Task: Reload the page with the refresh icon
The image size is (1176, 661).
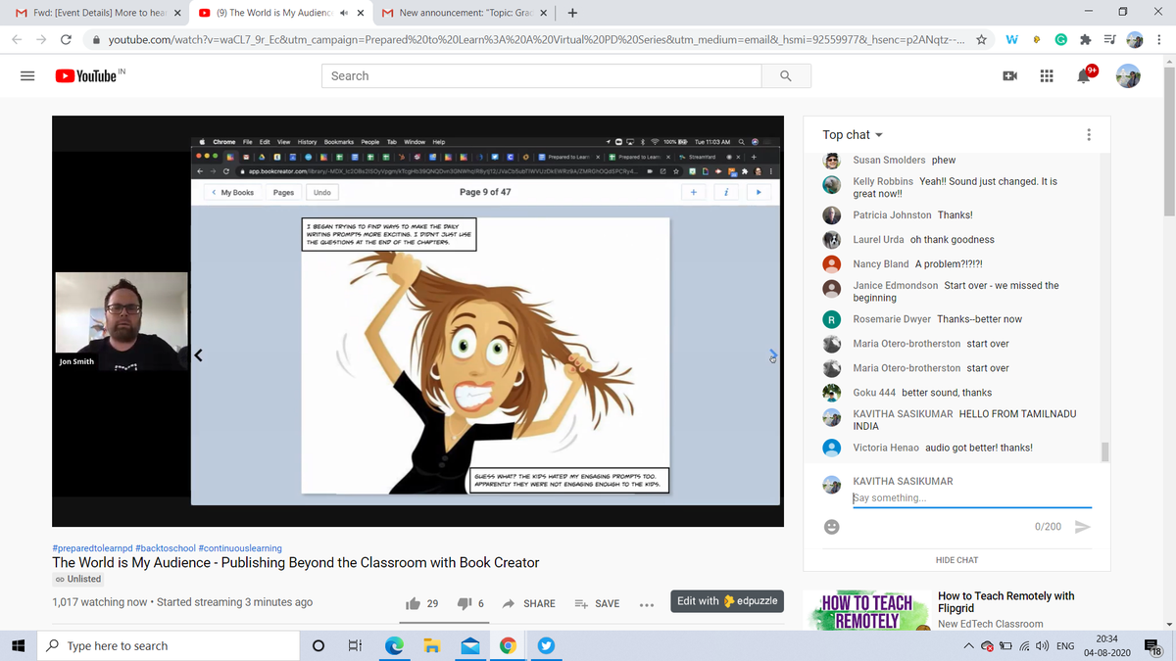Action: click(x=66, y=39)
